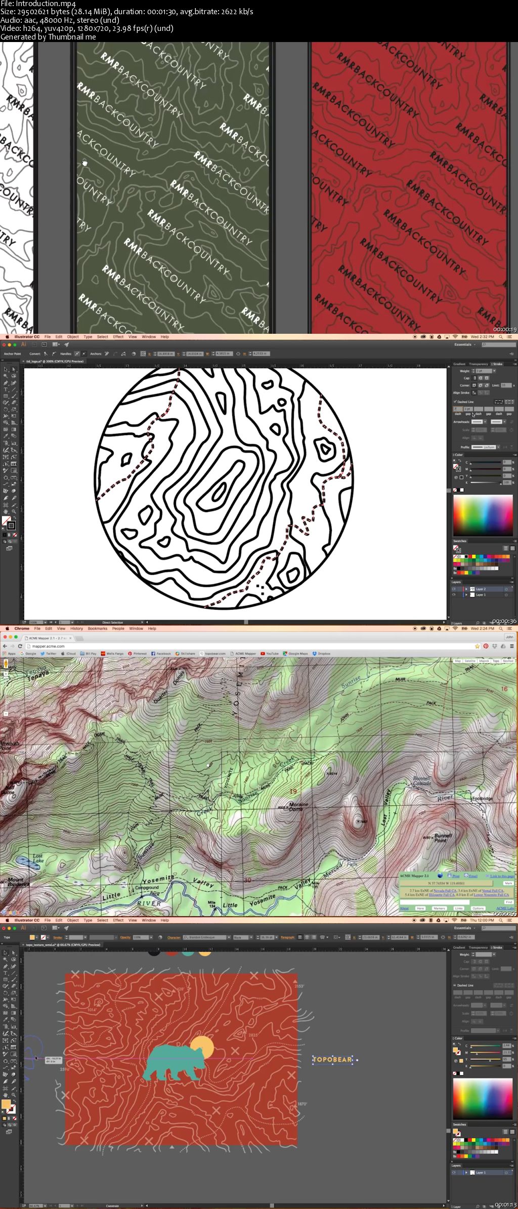Pick the Type tool in tid_logo Illustrator window
This screenshot has height=1209, width=518.
click(6, 389)
